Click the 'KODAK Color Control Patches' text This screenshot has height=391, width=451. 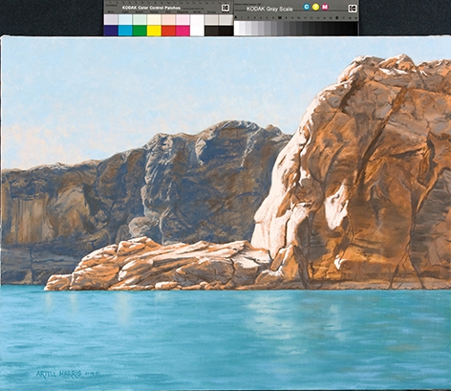[x=151, y=8]
